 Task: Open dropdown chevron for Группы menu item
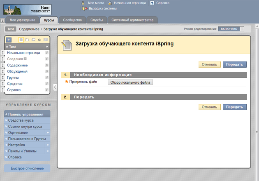tap(47, 78)
